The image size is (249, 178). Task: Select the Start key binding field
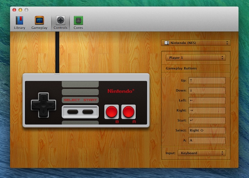(x=207, y=120)
